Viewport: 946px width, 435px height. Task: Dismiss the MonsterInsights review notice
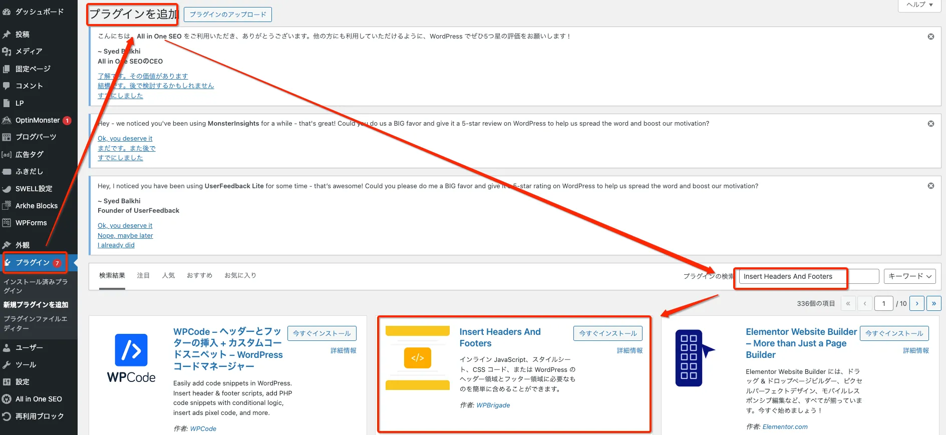click(x=930, y=124)
